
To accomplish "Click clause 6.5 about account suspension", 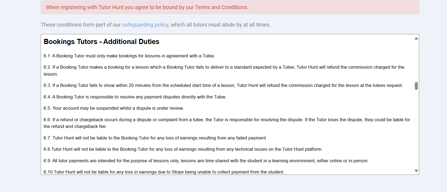I will [114, 108].
